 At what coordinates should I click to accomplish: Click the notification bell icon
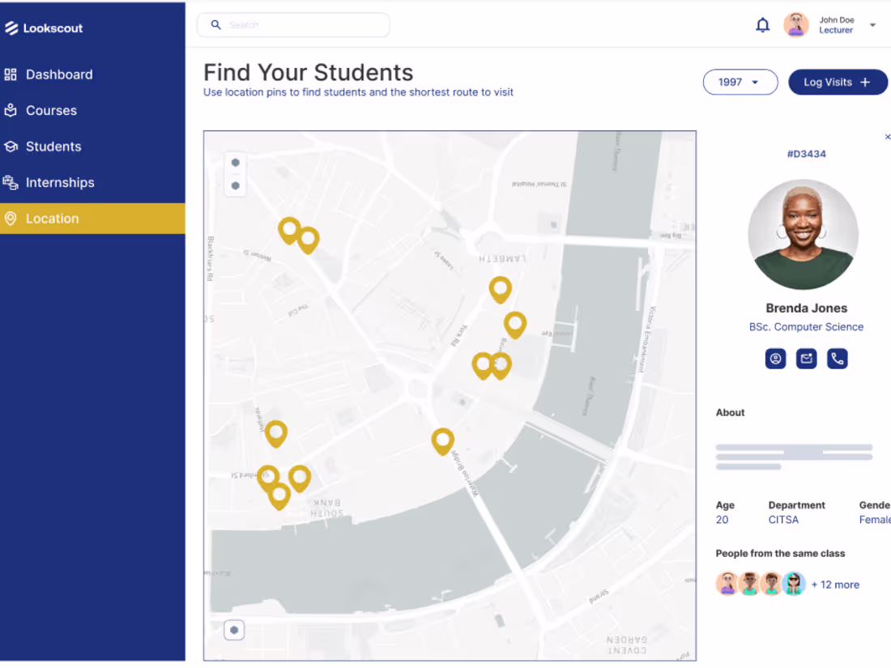tap(762, 25)
